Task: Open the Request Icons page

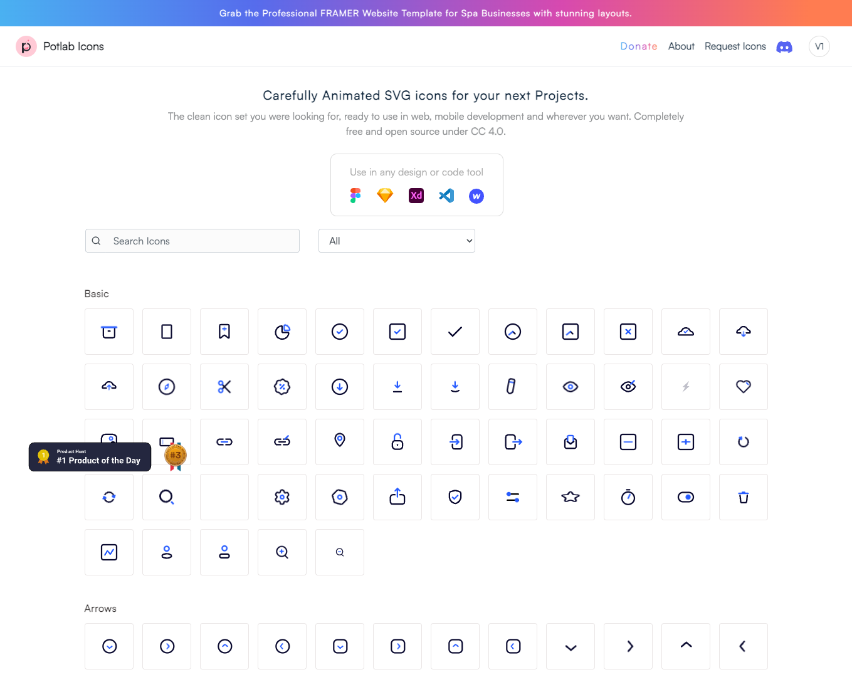Action: click(x=735, y=46)
